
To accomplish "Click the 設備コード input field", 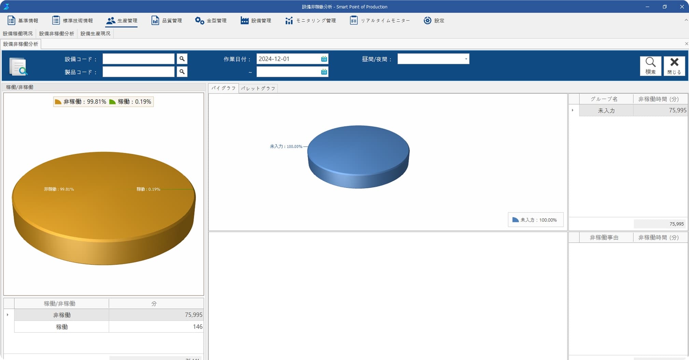I will (138, 59).
